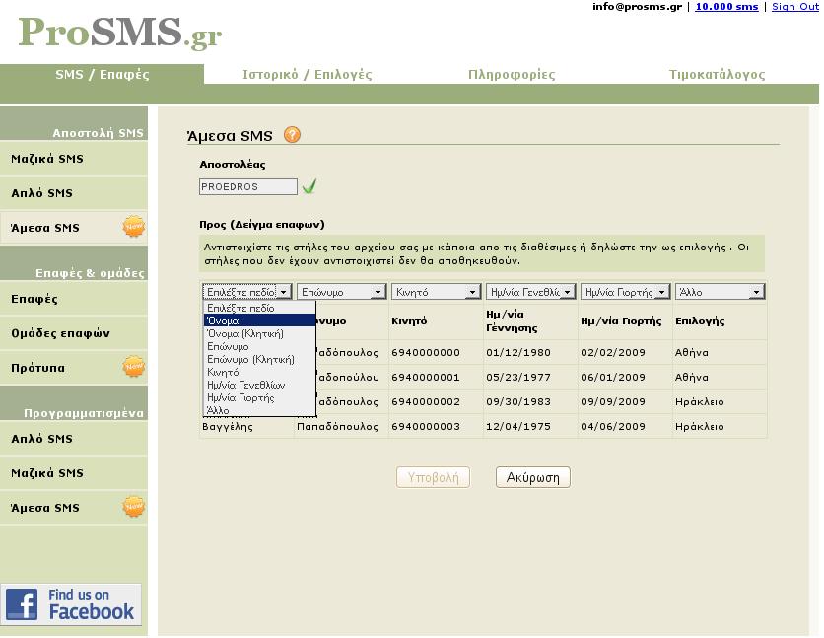Click the Κινητό column header in the table
This screenshot has width=824, height=638.
409,321
